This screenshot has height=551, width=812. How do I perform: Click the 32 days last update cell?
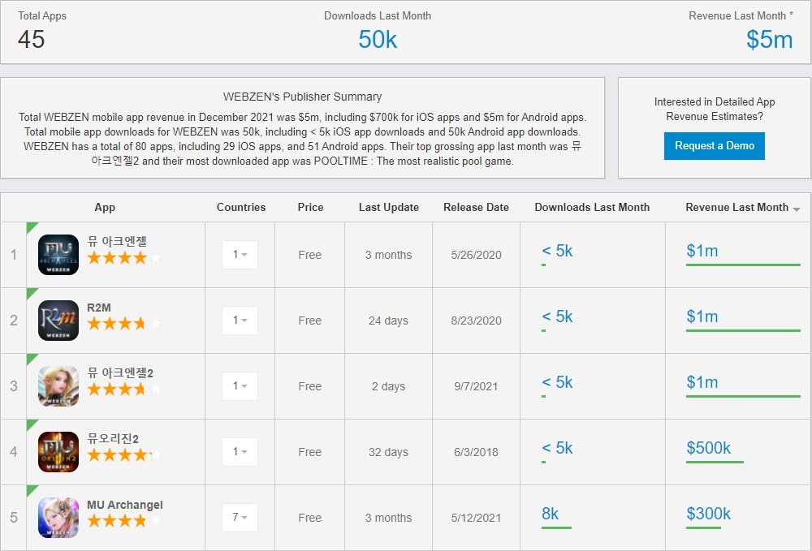tap(388, 452)
